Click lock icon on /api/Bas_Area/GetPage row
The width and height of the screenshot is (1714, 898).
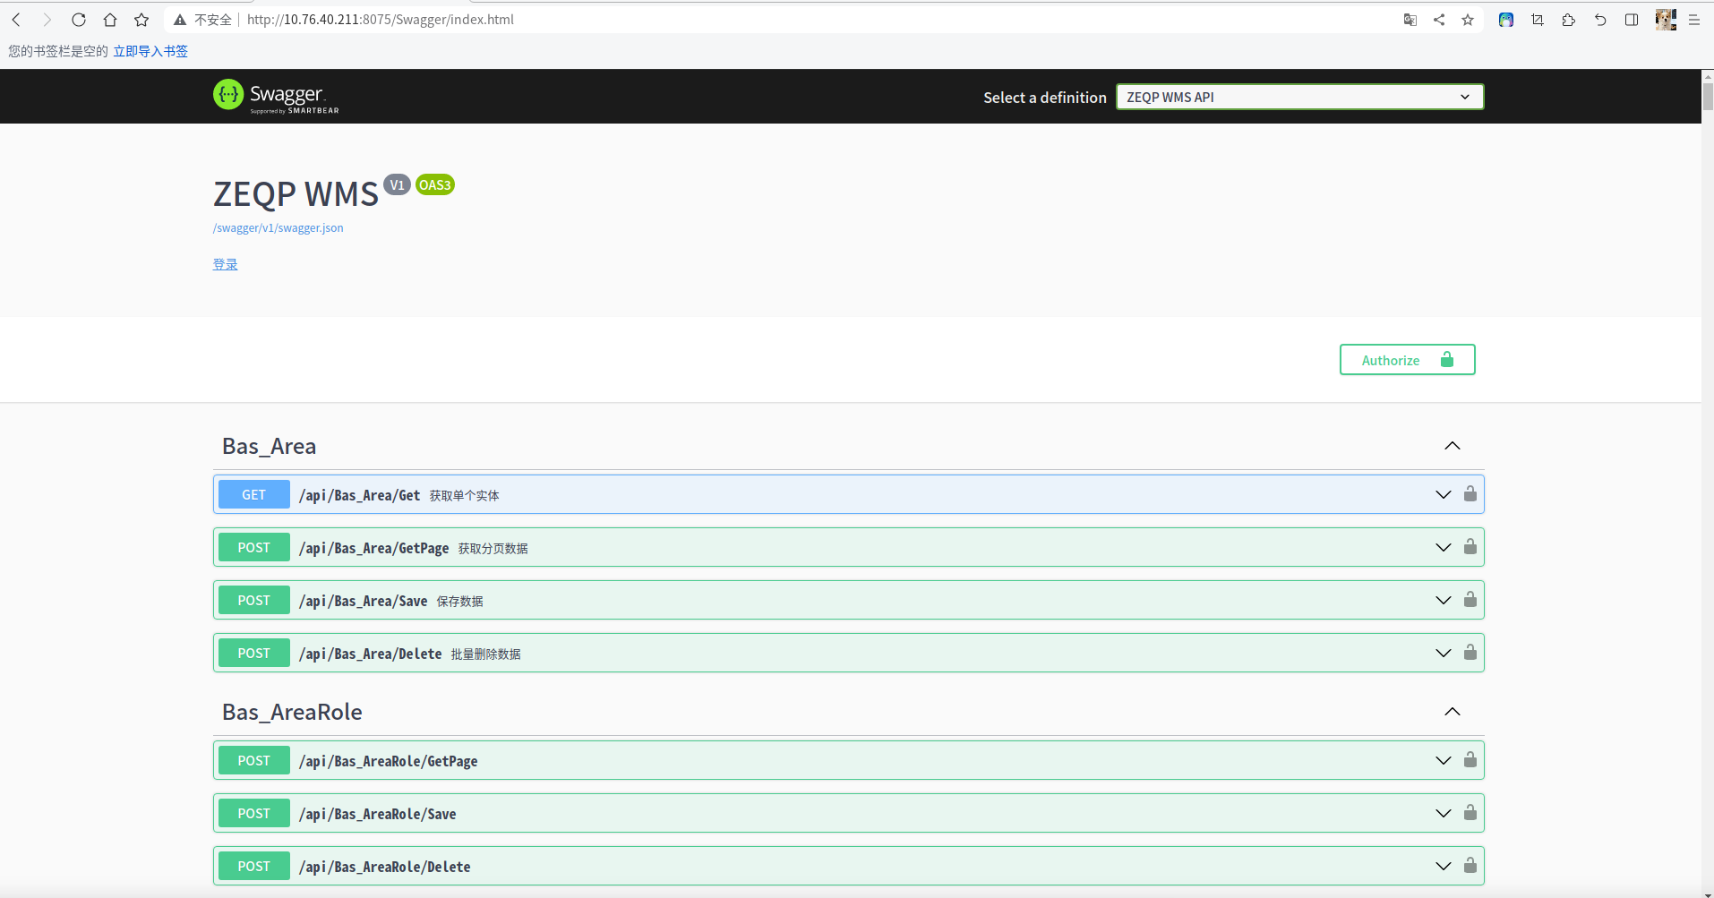pyautogui.click(x=1470, y=547)
